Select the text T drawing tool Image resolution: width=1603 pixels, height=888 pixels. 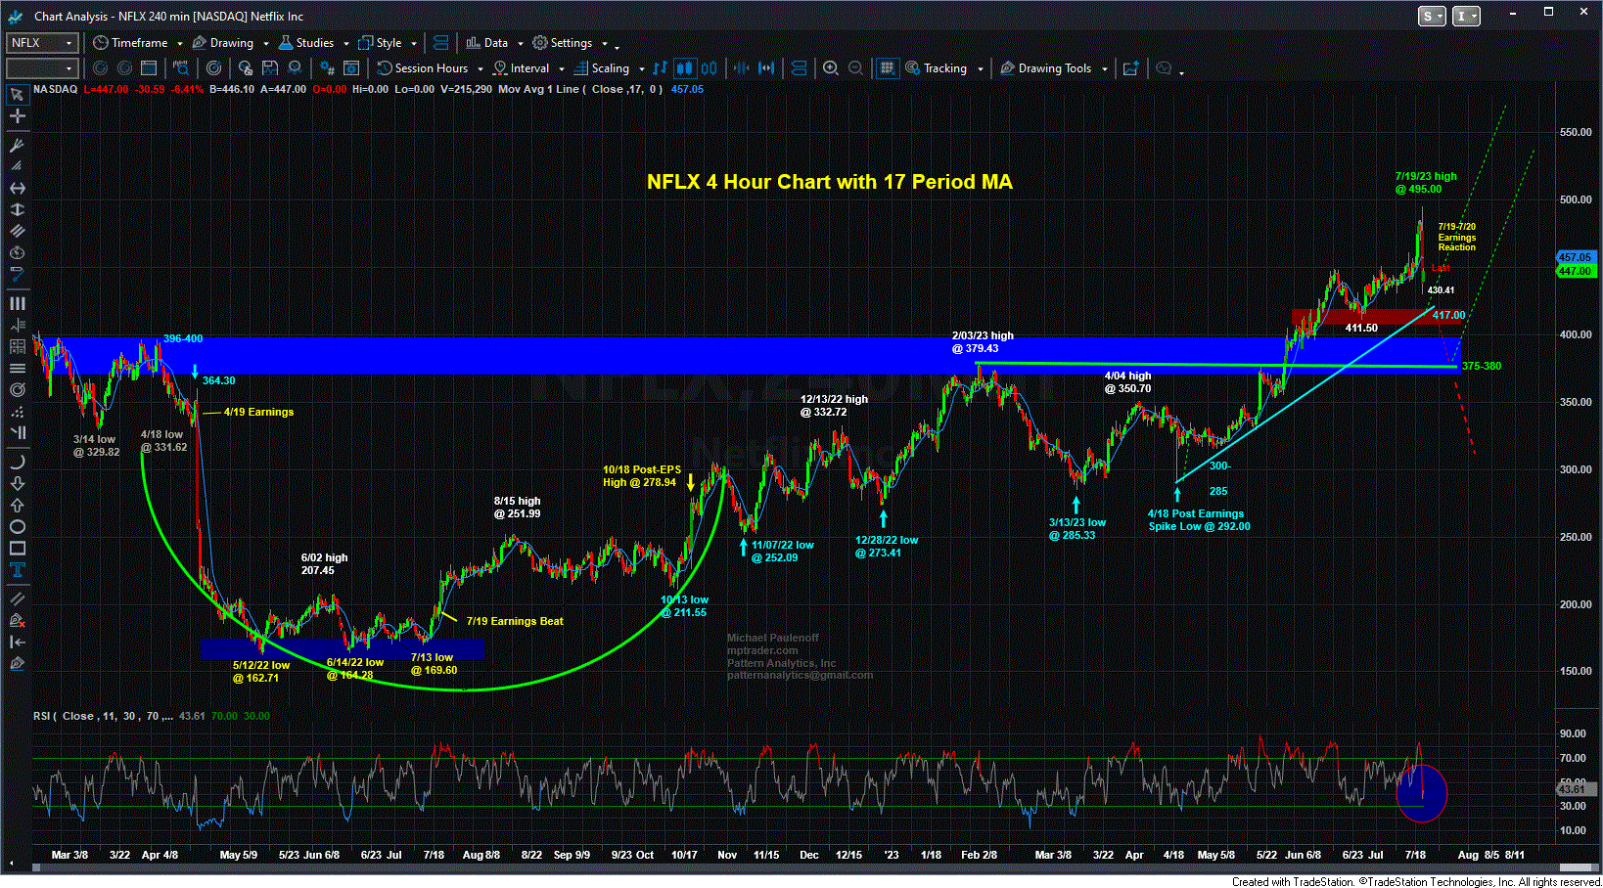pyautogui.click(x=17, y=570)
